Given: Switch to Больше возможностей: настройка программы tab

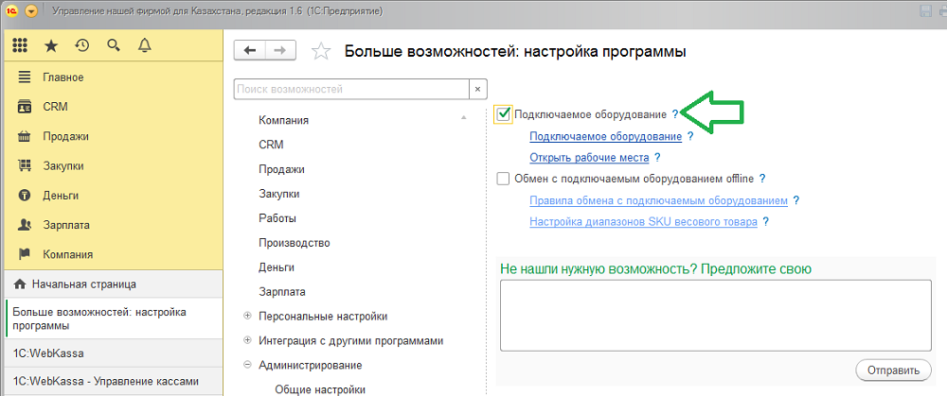Looking at the screenshot, I should (x=115, y=319).
